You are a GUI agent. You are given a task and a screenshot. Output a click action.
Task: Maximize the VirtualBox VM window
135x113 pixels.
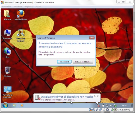pos(123,2)
